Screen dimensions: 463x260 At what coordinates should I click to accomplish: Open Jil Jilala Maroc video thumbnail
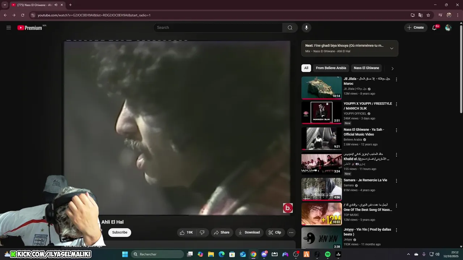tap(322, 88)
